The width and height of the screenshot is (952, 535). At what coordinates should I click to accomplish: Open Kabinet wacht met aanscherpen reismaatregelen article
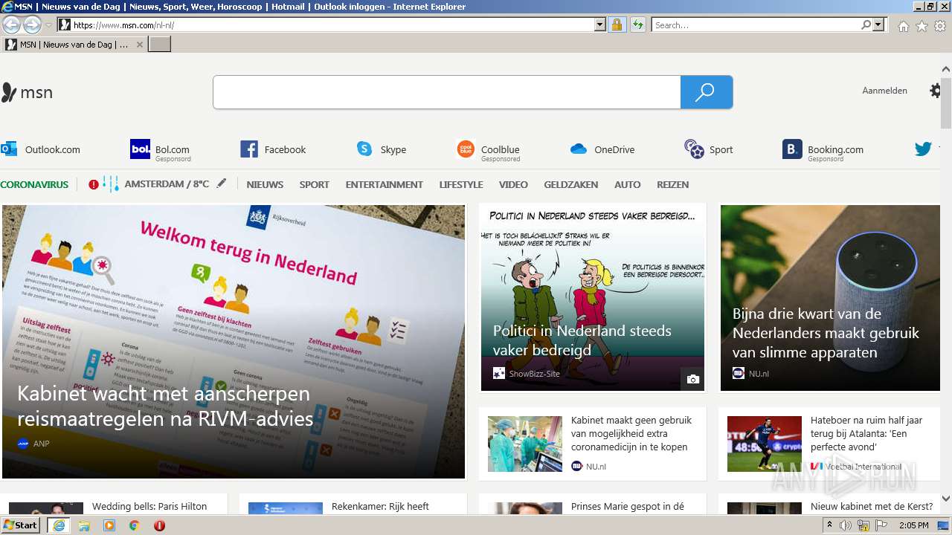(x=234, y=342)
